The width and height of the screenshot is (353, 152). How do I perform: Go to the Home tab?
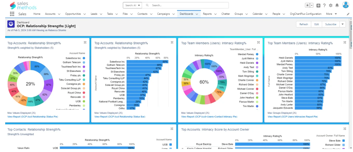(x=37, y=14)
